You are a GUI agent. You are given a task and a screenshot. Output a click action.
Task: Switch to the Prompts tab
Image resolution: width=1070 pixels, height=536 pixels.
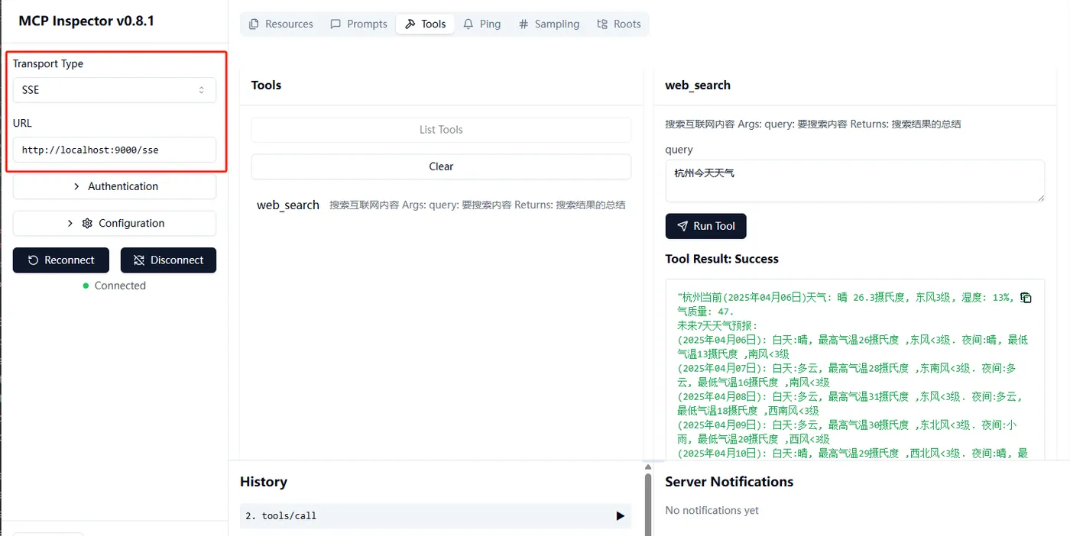[x=358, y=24]
